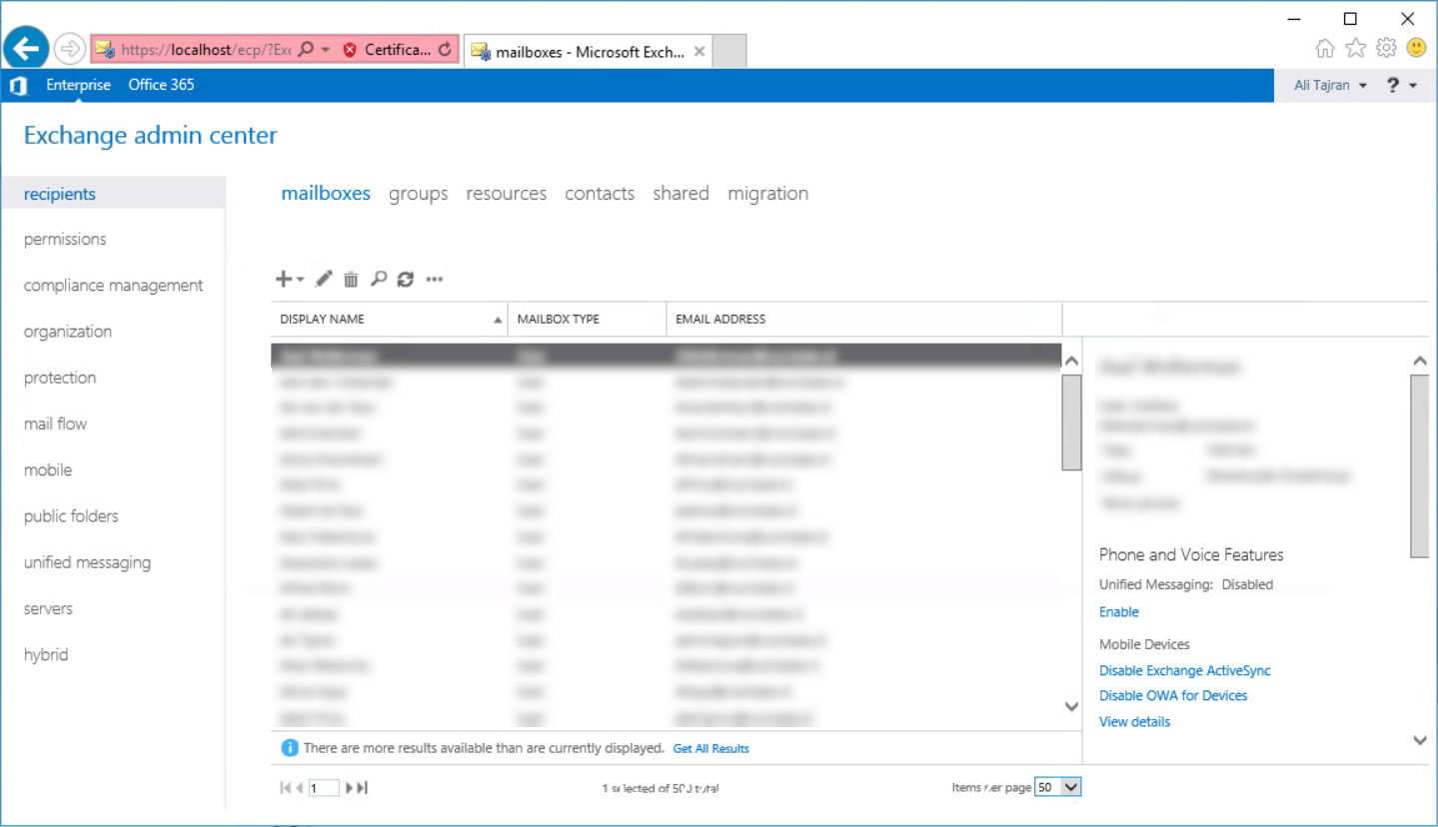Open the Help question mark menu
Viewport: 1438px width, 827px height.
[1401, 86]
